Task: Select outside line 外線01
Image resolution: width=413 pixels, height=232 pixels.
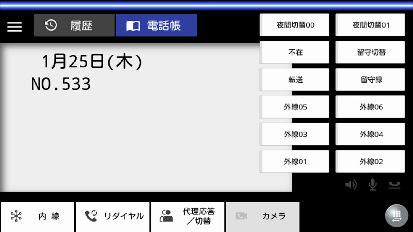Action: tap(294, 161)
